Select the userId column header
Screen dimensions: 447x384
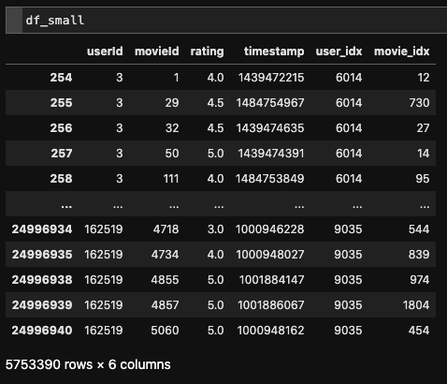105,52
